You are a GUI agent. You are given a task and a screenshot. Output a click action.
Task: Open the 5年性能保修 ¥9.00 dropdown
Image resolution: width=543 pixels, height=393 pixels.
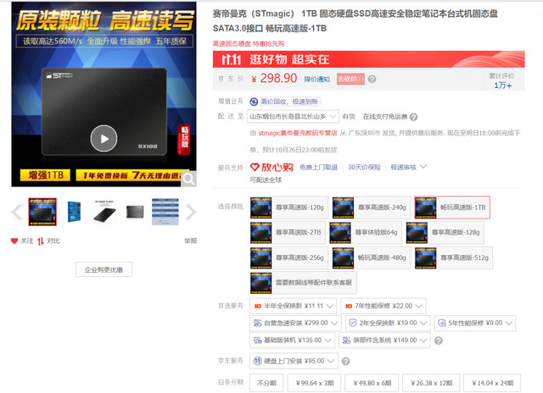[x=475, y=323]
